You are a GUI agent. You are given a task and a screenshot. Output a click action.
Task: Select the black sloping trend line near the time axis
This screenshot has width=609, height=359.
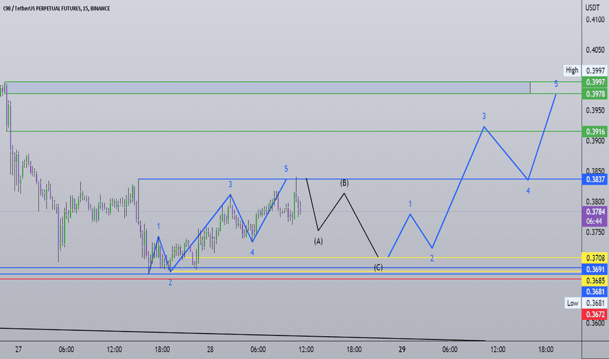241,334
